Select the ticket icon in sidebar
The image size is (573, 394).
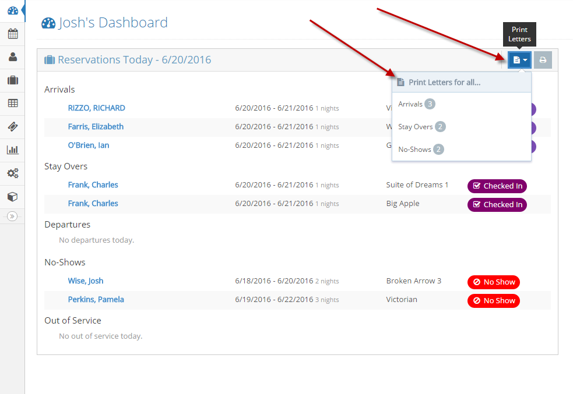12,127
